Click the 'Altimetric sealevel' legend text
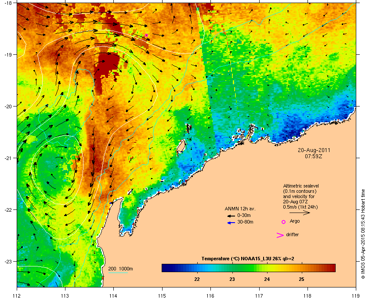 [x=301, y=186]
